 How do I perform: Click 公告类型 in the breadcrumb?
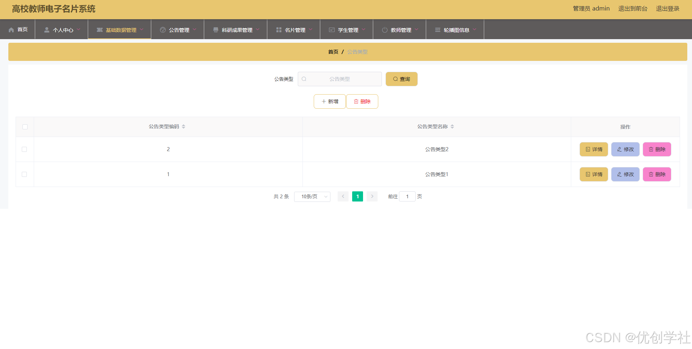(x=357, y=52)
